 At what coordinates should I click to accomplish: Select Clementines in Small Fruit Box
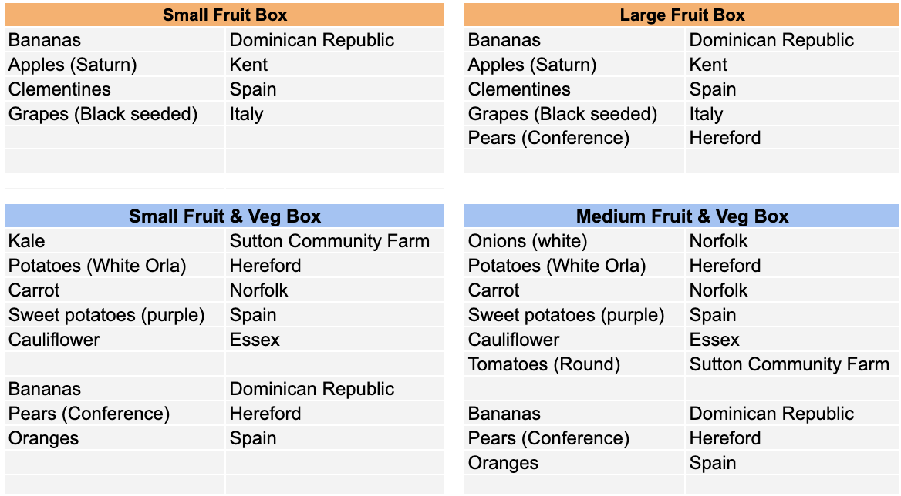114,89
